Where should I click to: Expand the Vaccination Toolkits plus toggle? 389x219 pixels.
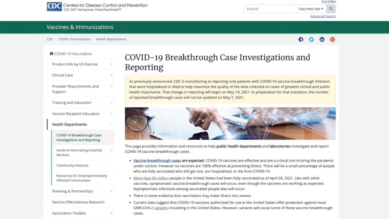tap(112, 213)
